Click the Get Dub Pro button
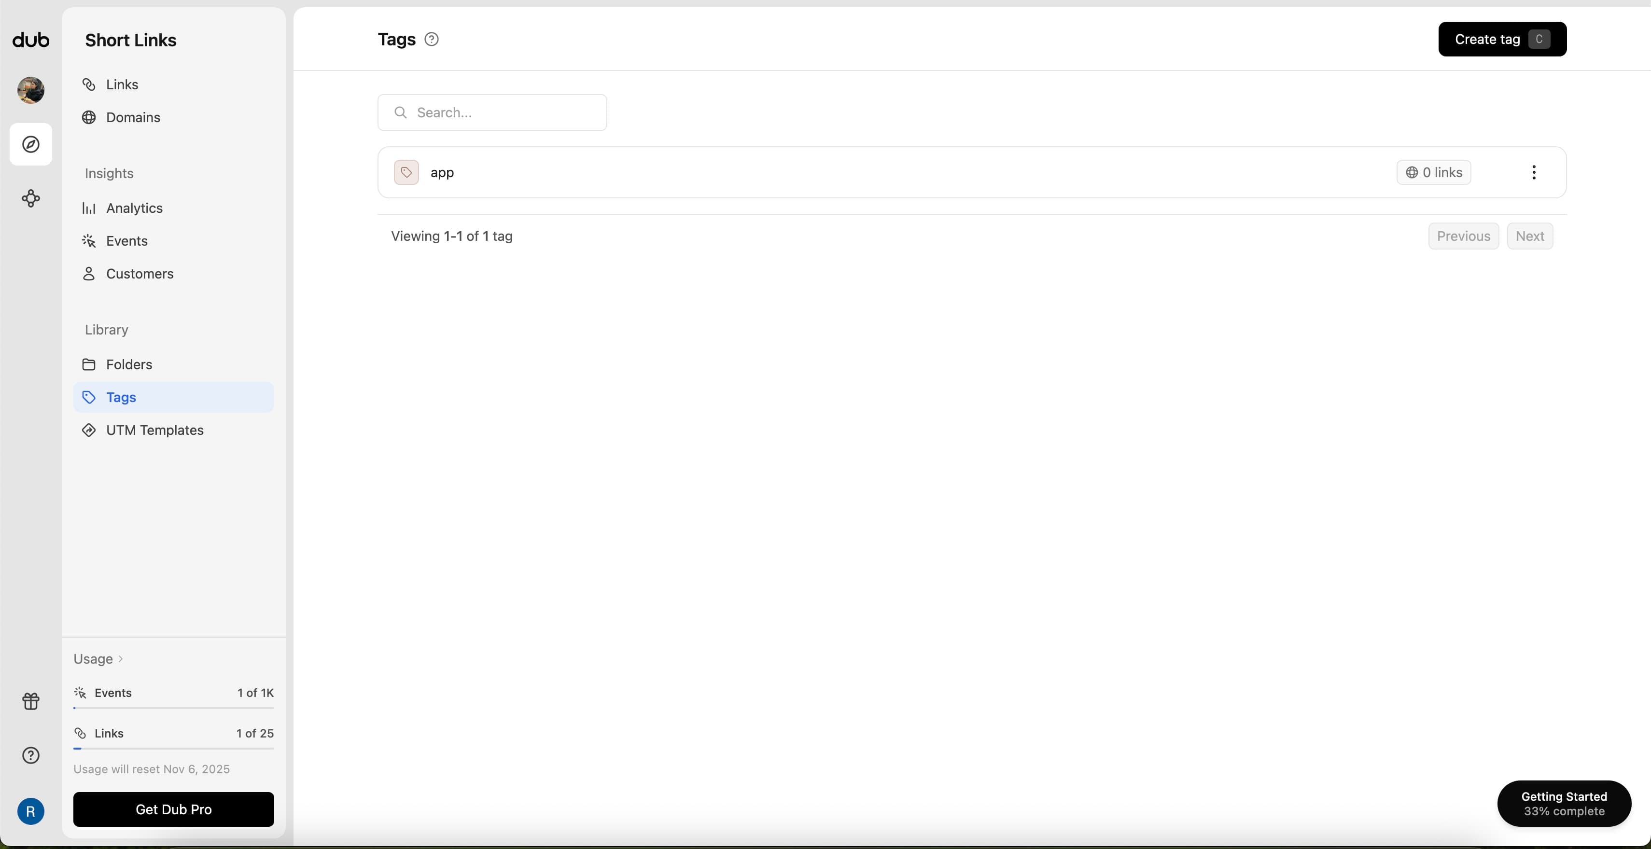 (x=173, y=808)
